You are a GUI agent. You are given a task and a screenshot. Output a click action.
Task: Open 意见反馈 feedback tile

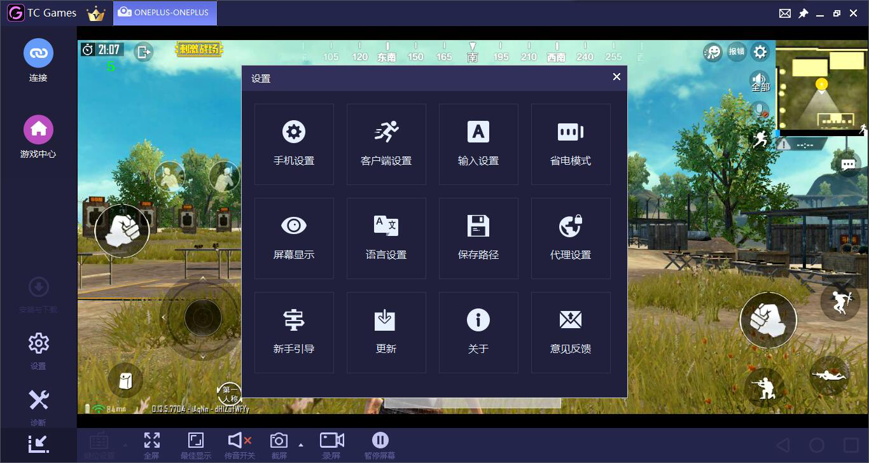[x=571, y=333]
